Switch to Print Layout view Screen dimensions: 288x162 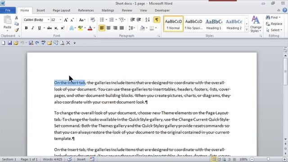[x=214, y=159]
